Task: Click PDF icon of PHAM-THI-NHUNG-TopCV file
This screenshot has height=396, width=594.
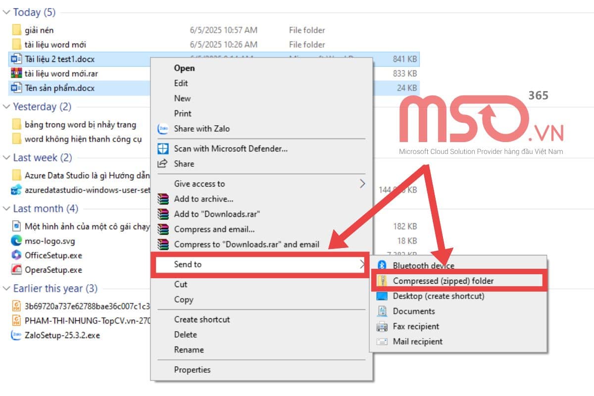Action: [16, 320]
